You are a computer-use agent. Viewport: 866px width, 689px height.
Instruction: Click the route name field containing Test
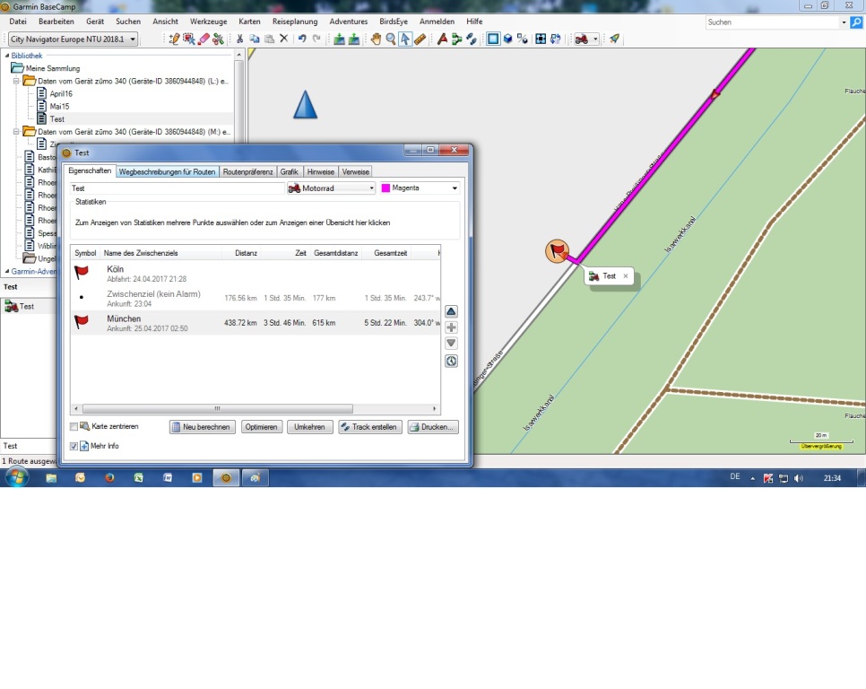pyautogui.click(x=177, y=188)
